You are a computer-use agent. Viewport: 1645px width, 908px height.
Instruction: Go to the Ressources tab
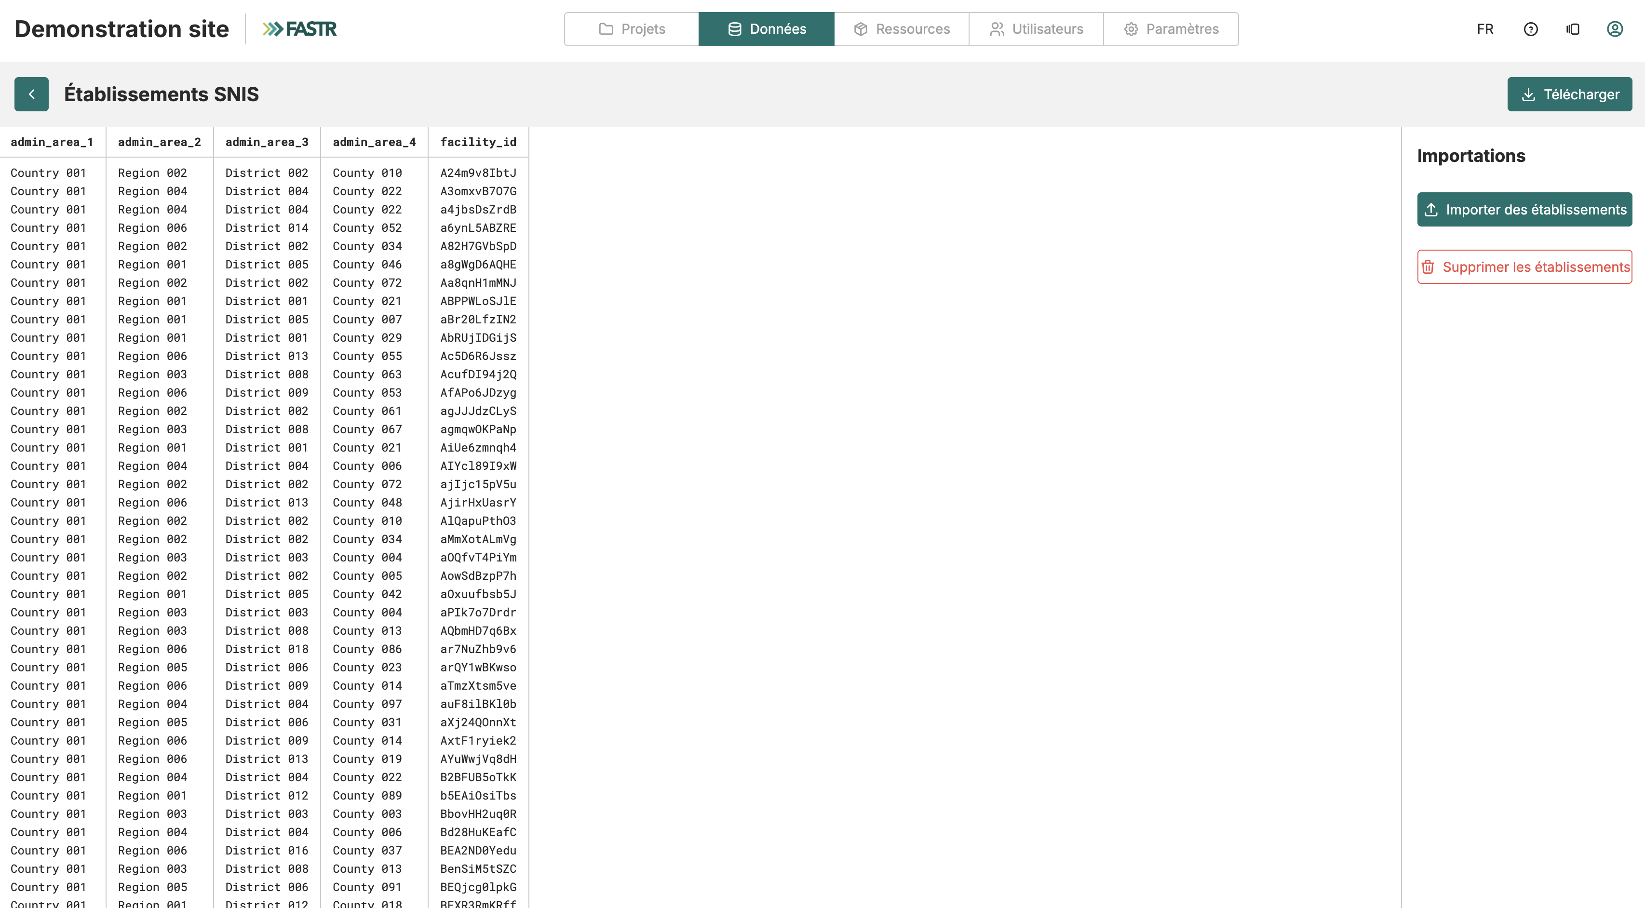[x=901, y=29]
